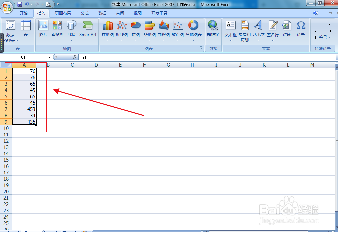Save the workbook from the quick access toolbar
Image resolution: width=338 pixels, height=232 pixels.
[x=20, y=4]
